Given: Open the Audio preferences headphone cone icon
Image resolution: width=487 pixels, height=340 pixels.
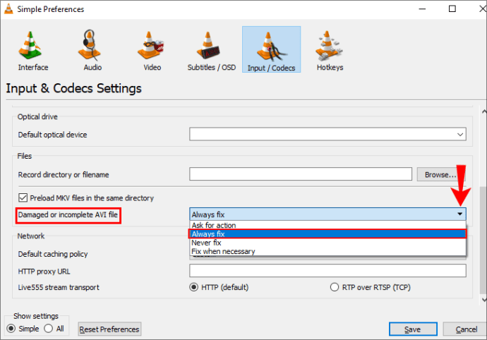Looking at the screenshot, I should point(90,45).
